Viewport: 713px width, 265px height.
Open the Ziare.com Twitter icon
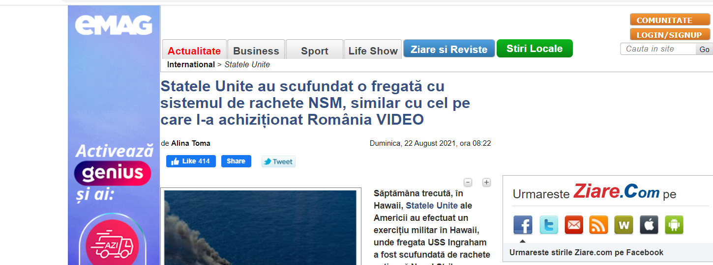coord(549,225)
